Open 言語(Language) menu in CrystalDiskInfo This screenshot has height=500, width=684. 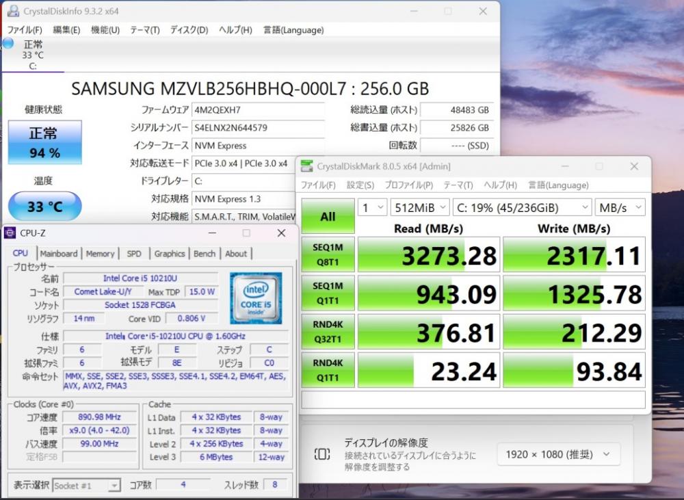(x=293, y=30)
